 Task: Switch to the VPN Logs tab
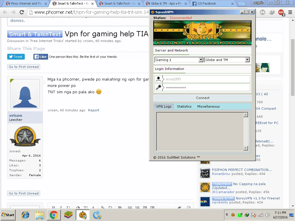tap(164, 106)
